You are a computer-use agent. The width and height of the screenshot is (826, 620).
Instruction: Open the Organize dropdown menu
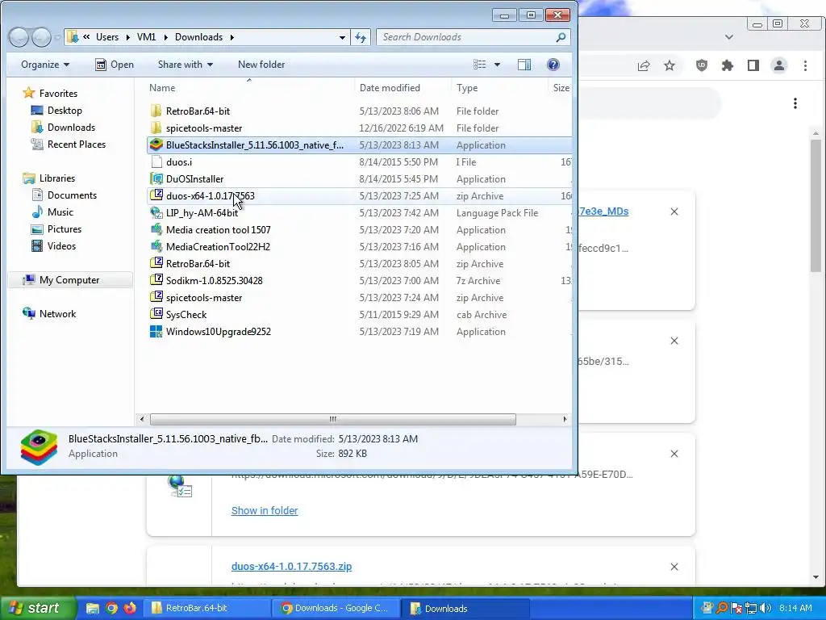pyautogui.click(x=45, y=65)
